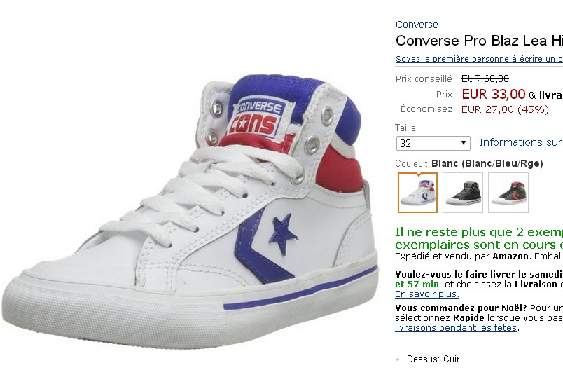Choose the black sneaker color thumbnail

tap(463, 193)
